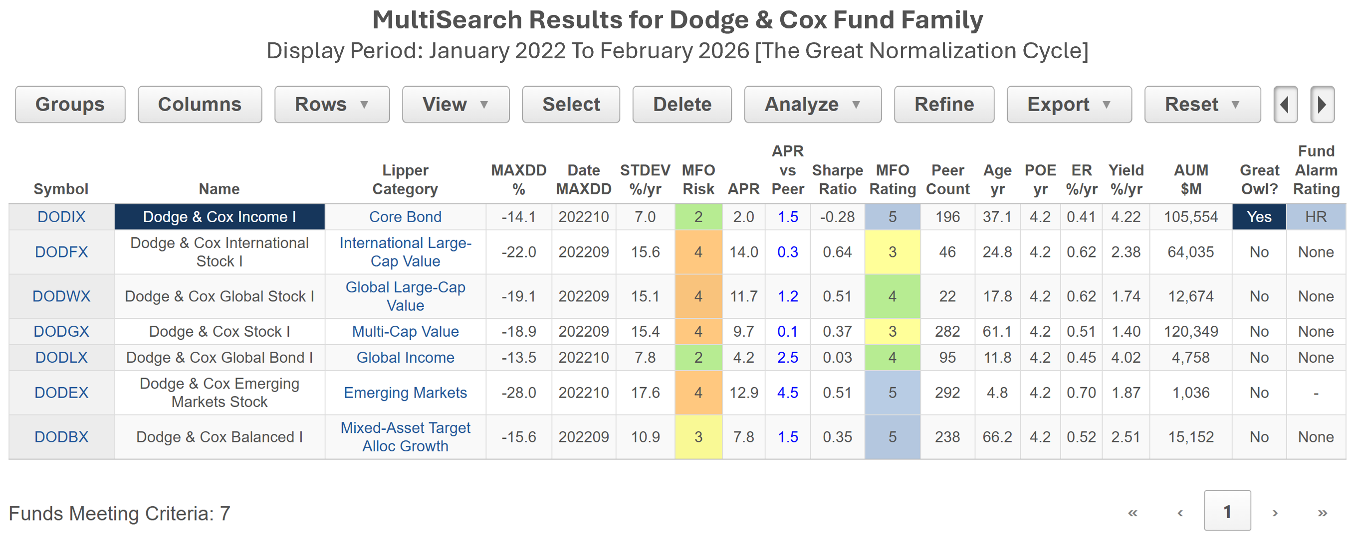
Task: Sort by Sharpe Ratio column header
Action: pyautogui.click(x=837, y=179)
